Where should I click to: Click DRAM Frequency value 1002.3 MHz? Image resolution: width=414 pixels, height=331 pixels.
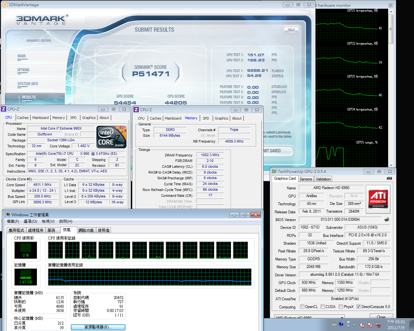pos(210,155)
